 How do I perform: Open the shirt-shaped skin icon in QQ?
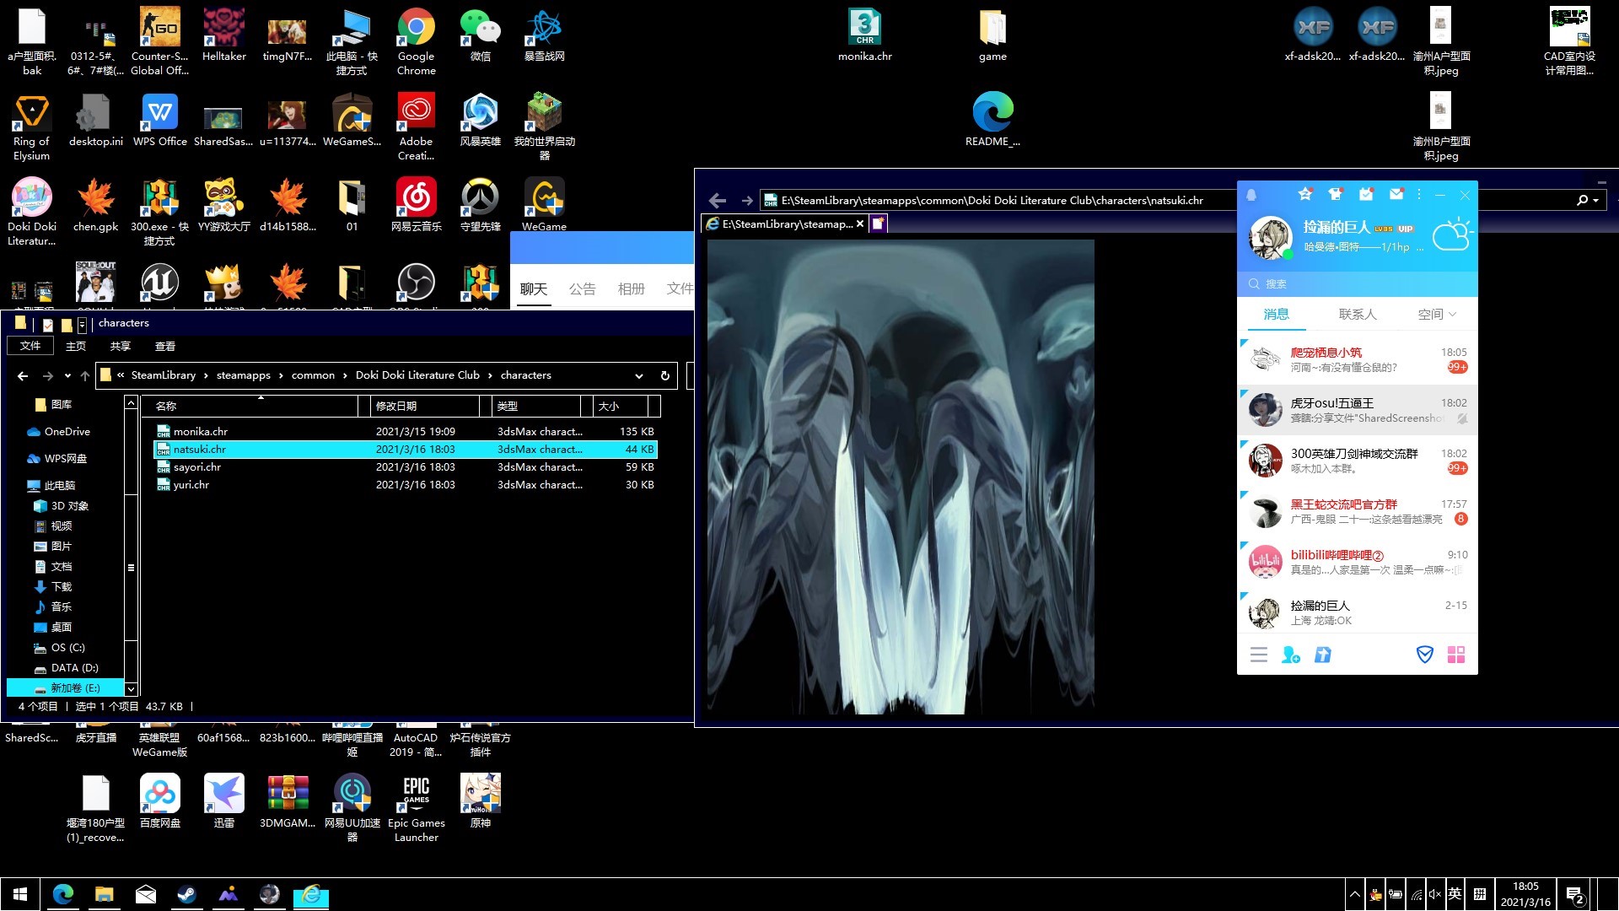(x=1335, y=194)
